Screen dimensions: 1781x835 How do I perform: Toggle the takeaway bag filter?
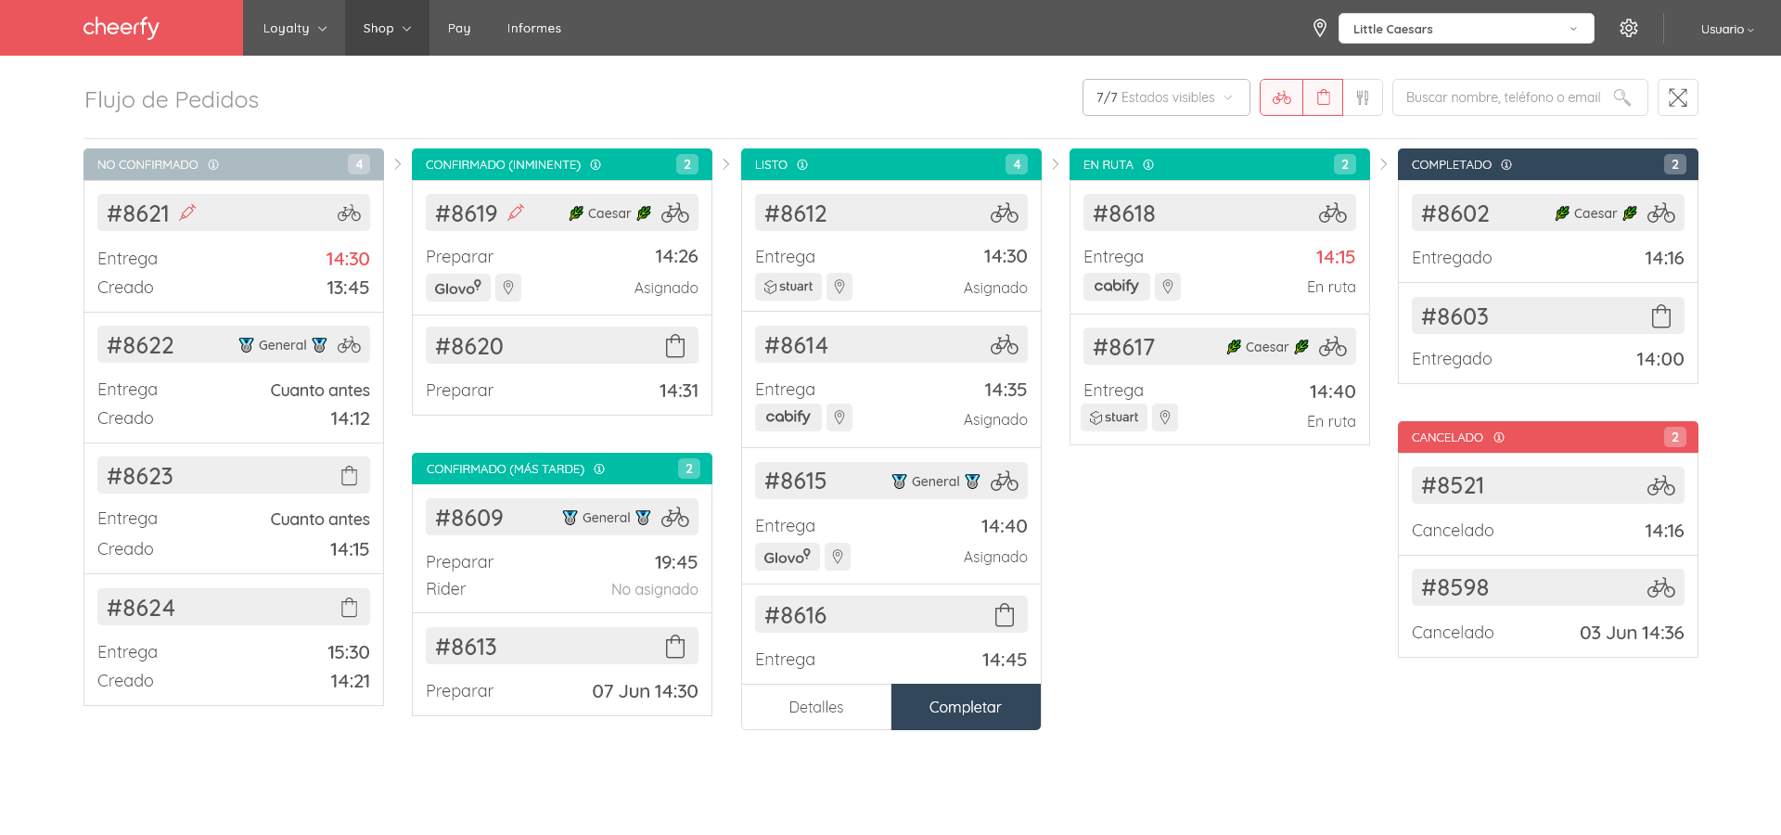coord(1324,97)
